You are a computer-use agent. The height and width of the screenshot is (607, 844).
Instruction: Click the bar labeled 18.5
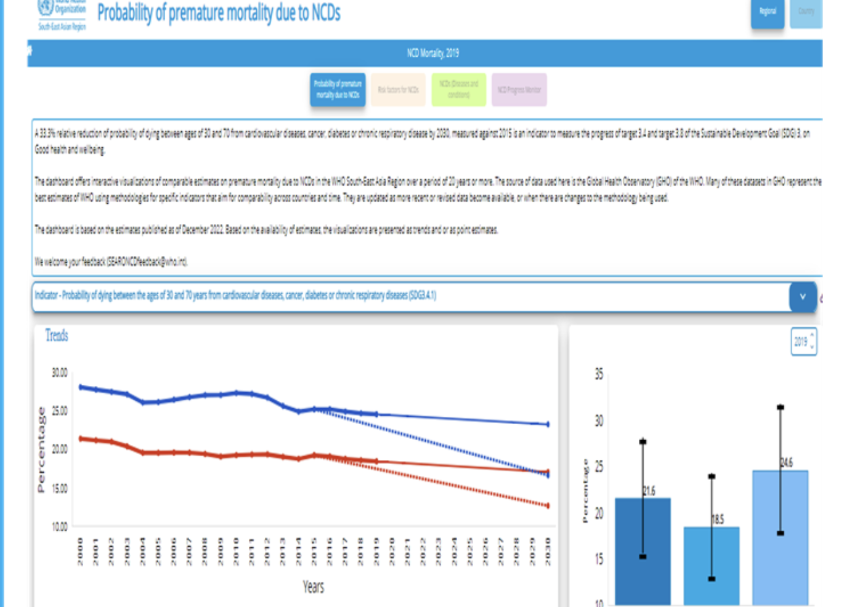pyautogui.click(x=710, y=566)
